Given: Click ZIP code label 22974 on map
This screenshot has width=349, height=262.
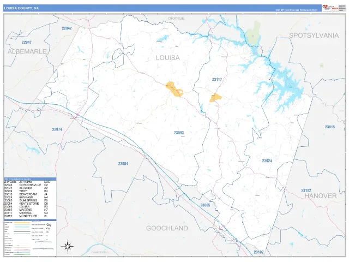Looking at the screenshot, I should pos(57,129).
